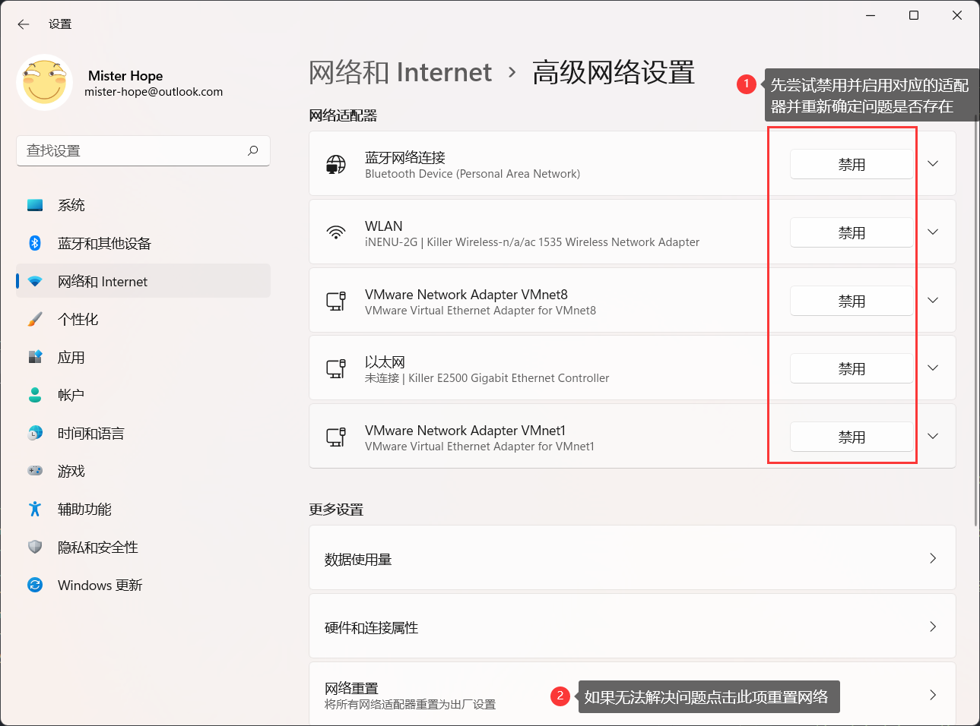Disable the 以太网 adapter

(852, 368)
